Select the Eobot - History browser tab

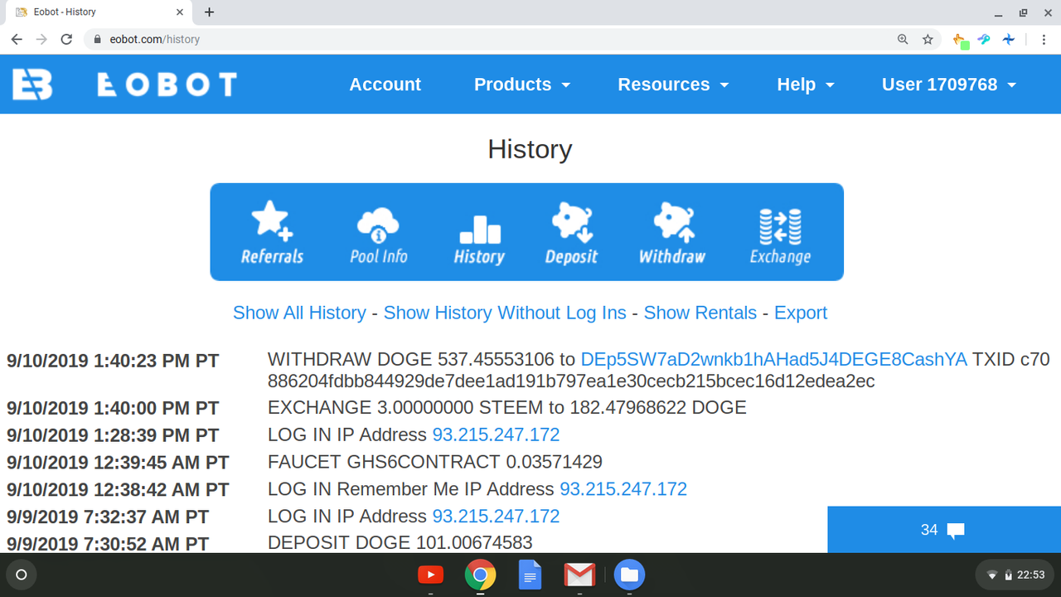pyautogui.click(x=98, y=12)
